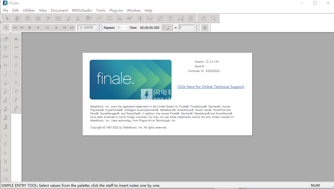Pick the double whole note duration
Screen dimensions: 334x189
(6, 56)
